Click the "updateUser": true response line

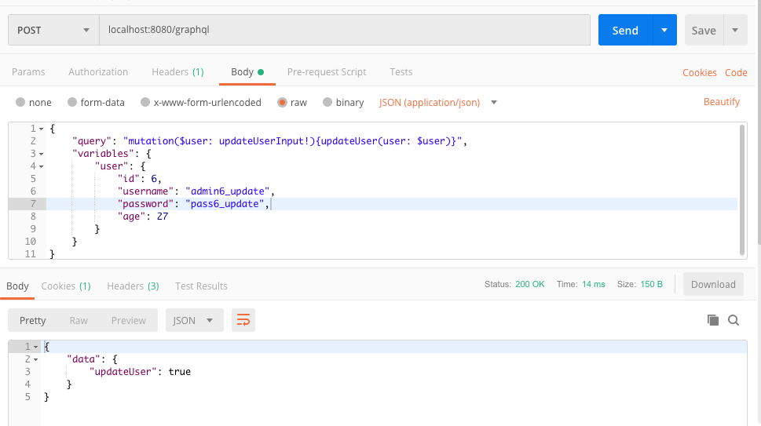[x=141, y=372]
